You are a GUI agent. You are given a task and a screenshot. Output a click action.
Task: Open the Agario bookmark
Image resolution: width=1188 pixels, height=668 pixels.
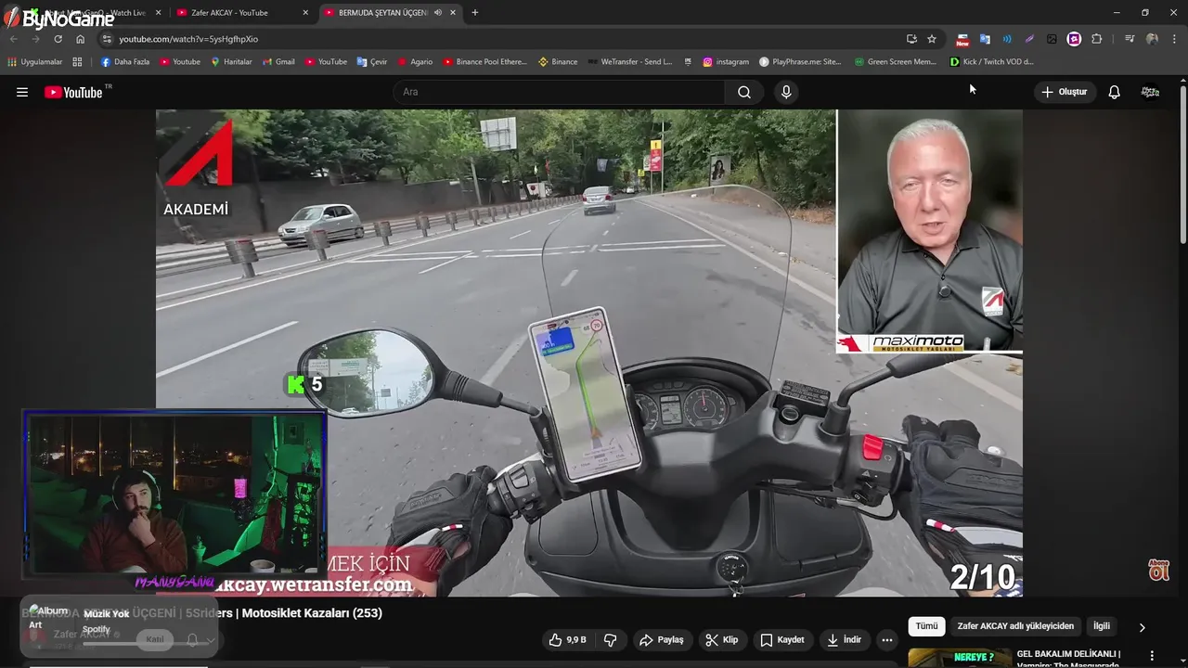[415, 62]
